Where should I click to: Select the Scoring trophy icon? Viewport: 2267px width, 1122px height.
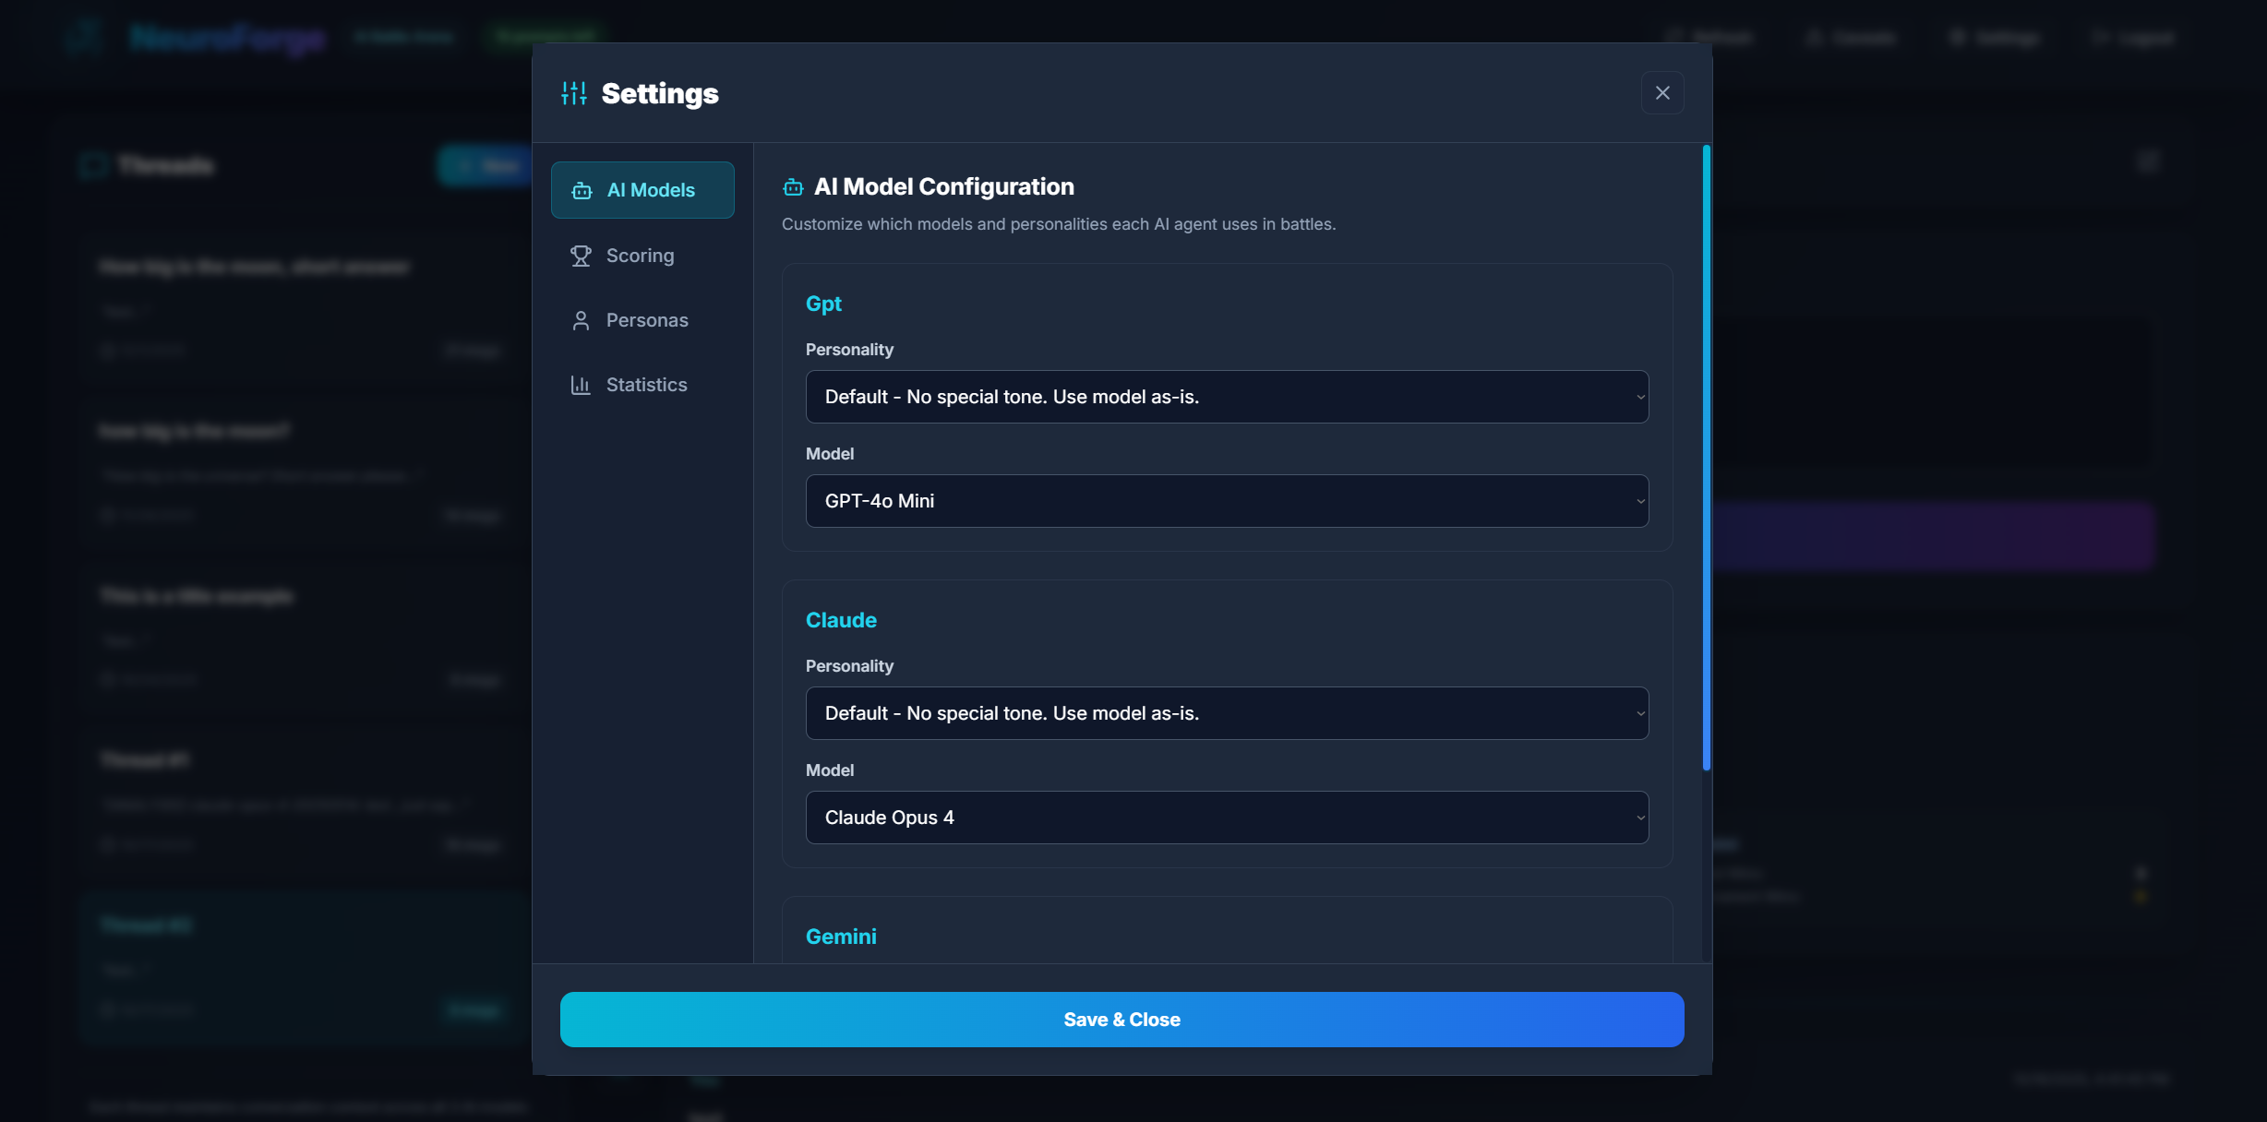click(581, 256)
